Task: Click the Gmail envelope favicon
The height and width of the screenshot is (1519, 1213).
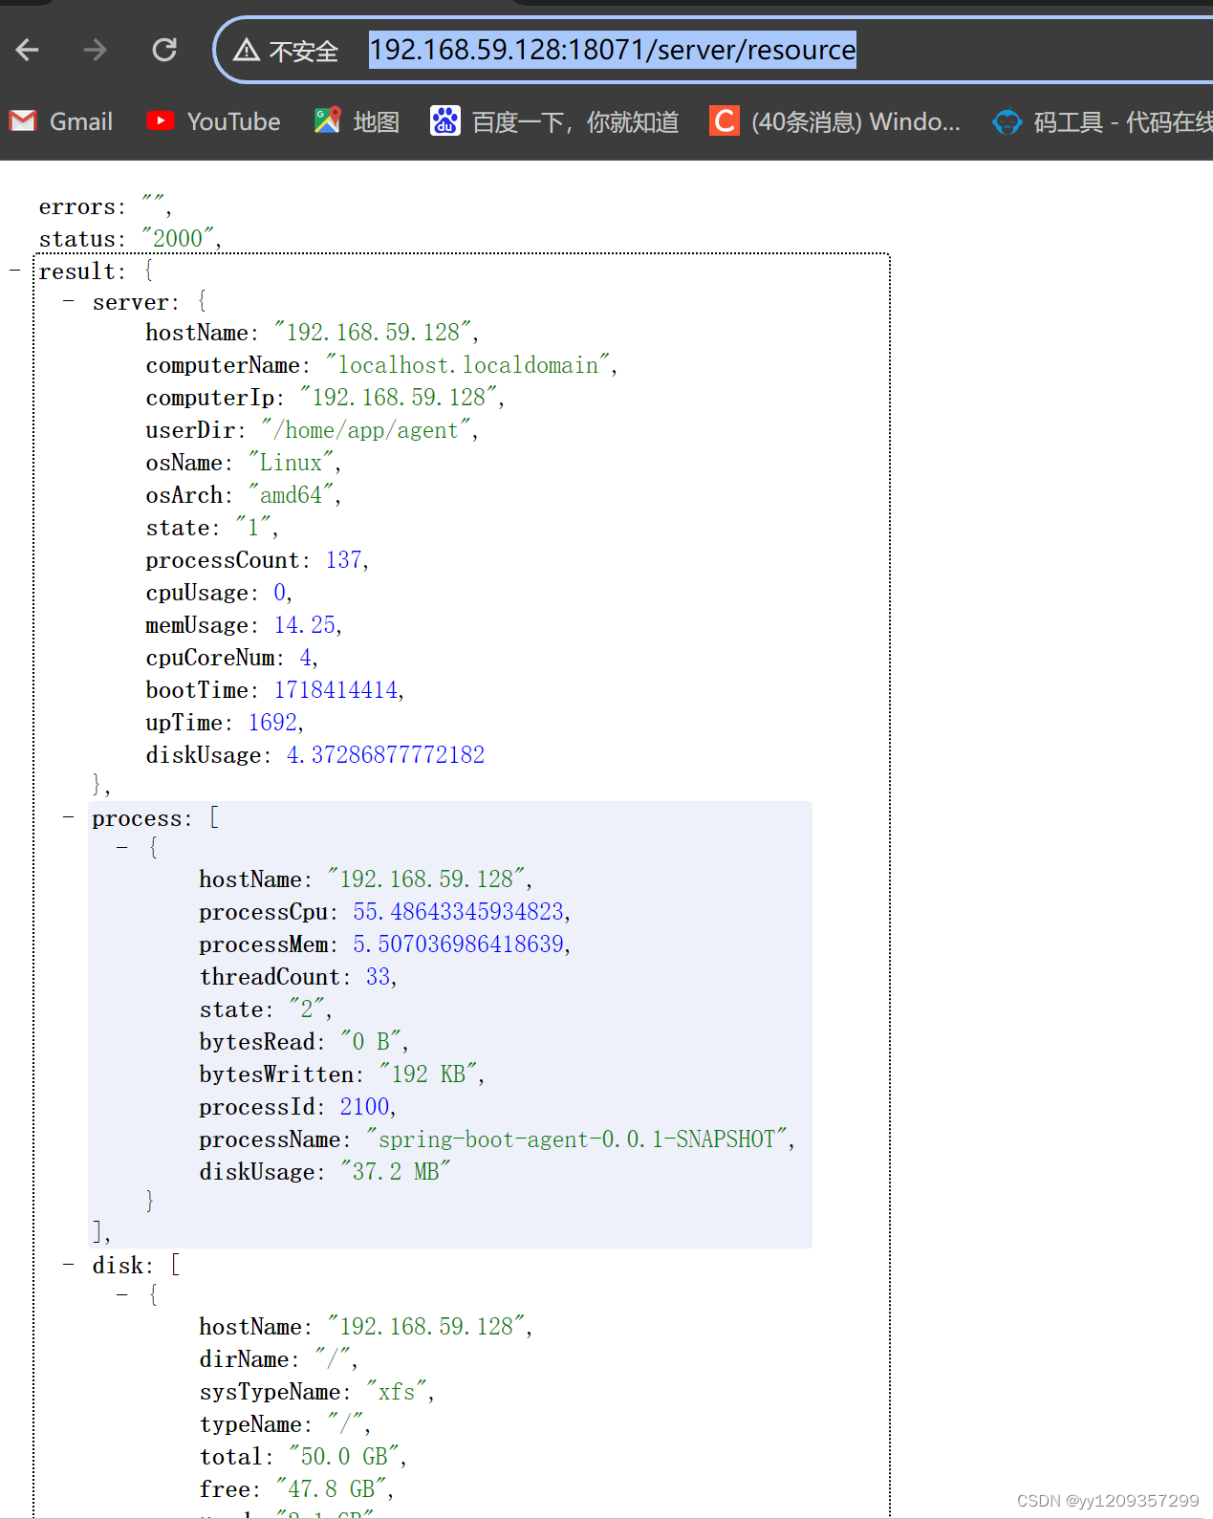Action: point(23,121)
